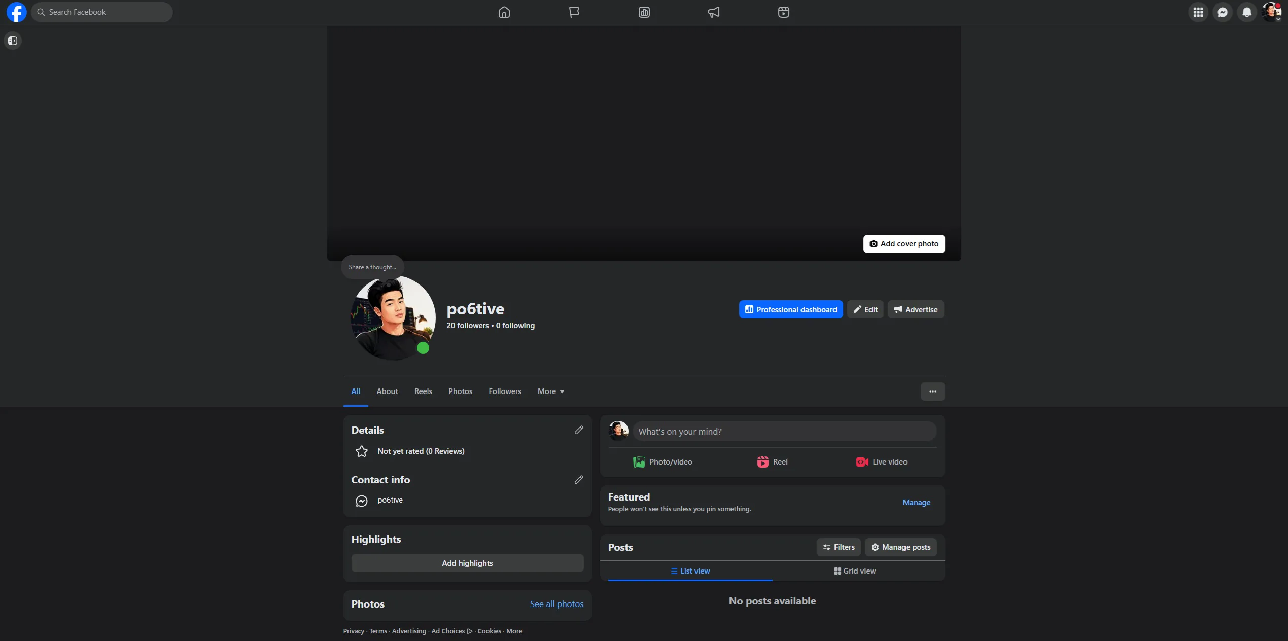Open the account profile menu avatar
The width and height of the screenshot is (1288, 641).
[x=1271, y=12]
